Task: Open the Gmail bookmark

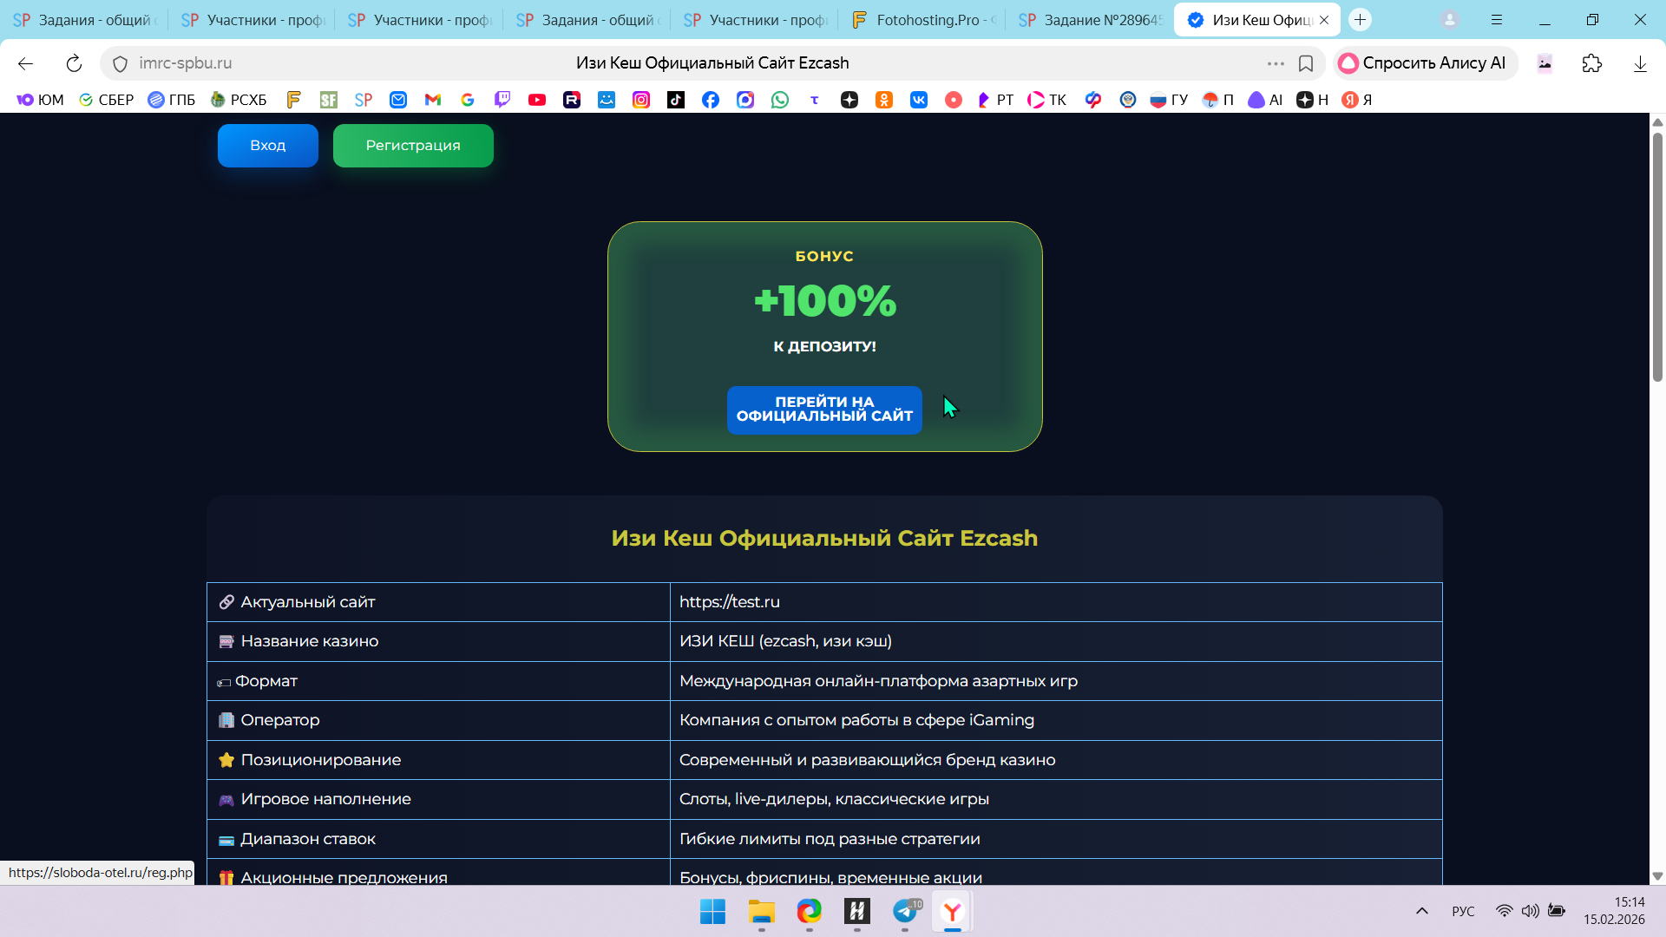Action: pos(433,100)
